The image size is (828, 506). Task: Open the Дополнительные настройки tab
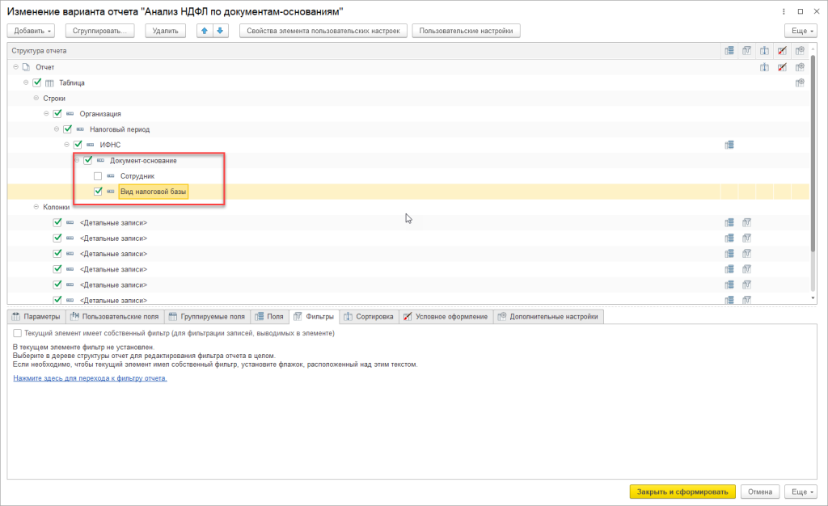548,317
